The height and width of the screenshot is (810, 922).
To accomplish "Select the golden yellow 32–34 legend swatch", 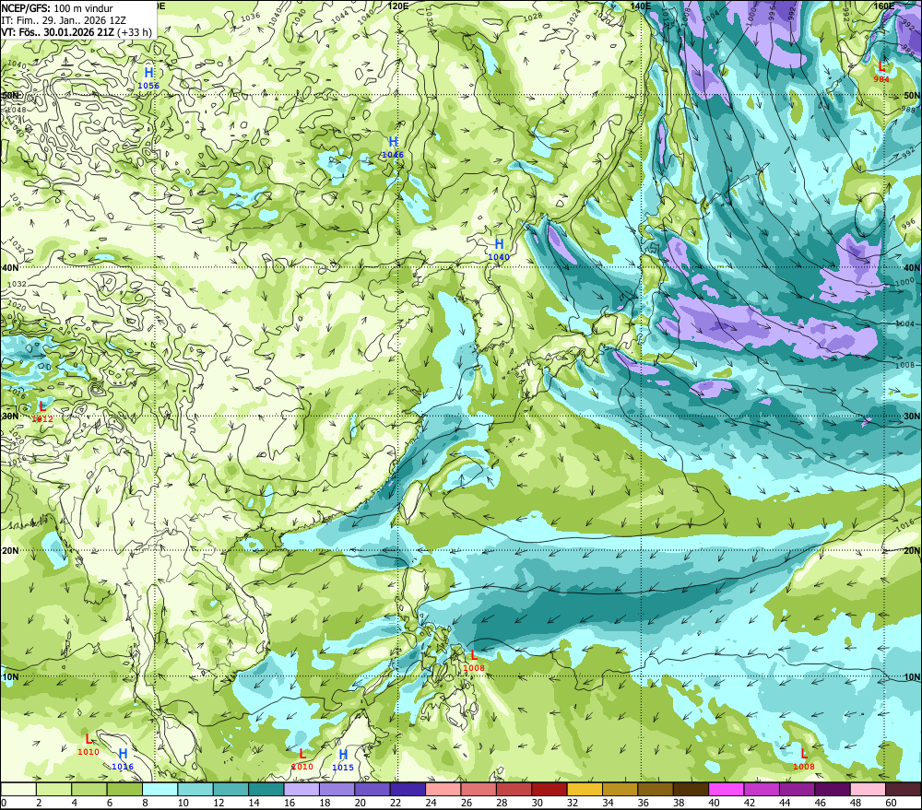I will click(585, 789).
